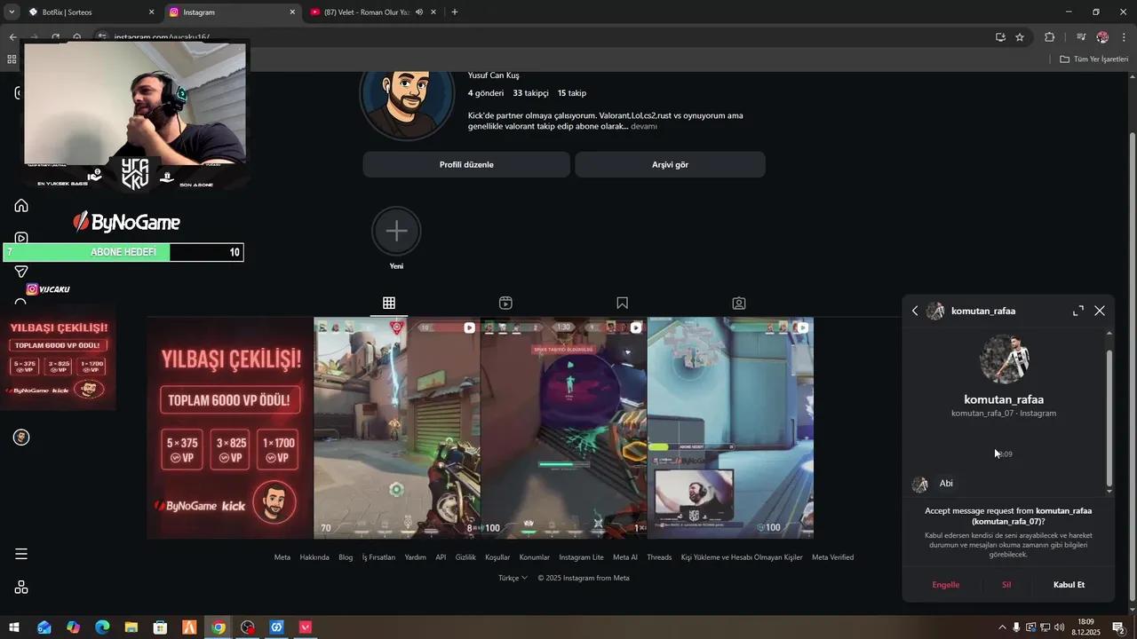This screenshot has height=639, width=1137.
Task: Close the komutan_rafaa chat panel
Action: (1100, 311)
